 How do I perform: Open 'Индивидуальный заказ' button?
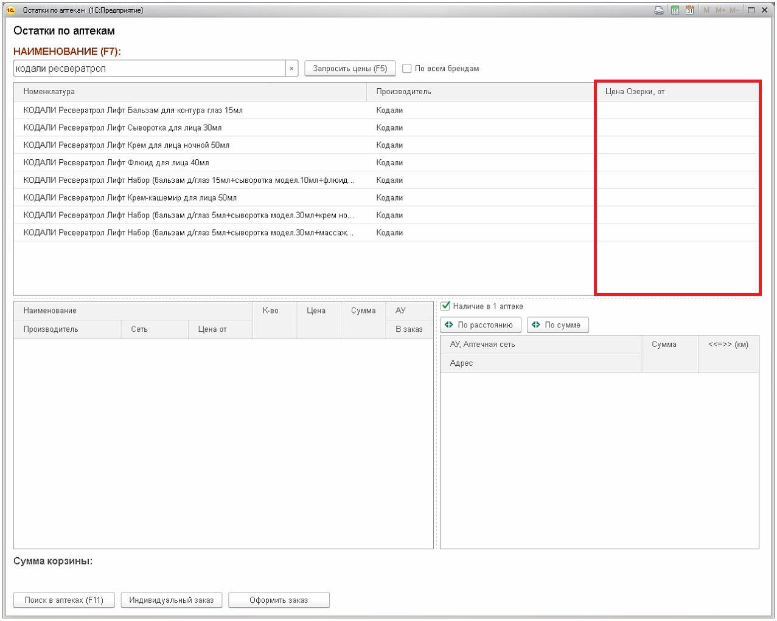click(172, 600)
